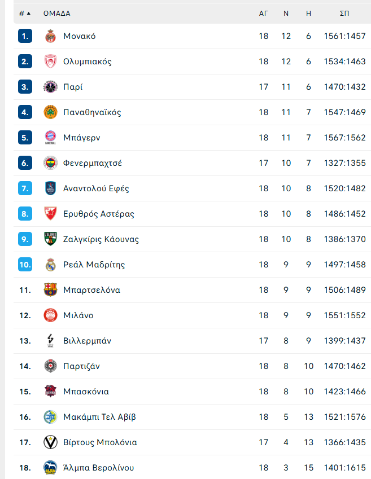This screenshot has width=371, height=479.
Task: Click the Barcelona crest icon
Action: click(x=50, y=290)
